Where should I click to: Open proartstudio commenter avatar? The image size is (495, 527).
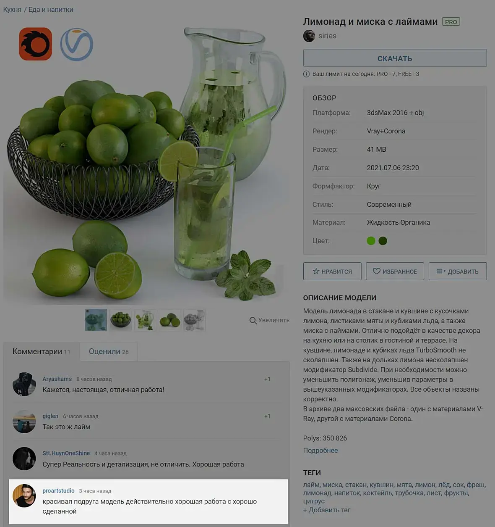(24, 495)
